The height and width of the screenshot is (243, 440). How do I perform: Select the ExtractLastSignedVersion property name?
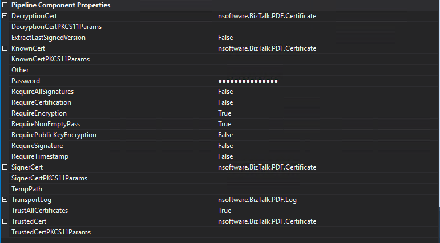(x=49, y=38)
